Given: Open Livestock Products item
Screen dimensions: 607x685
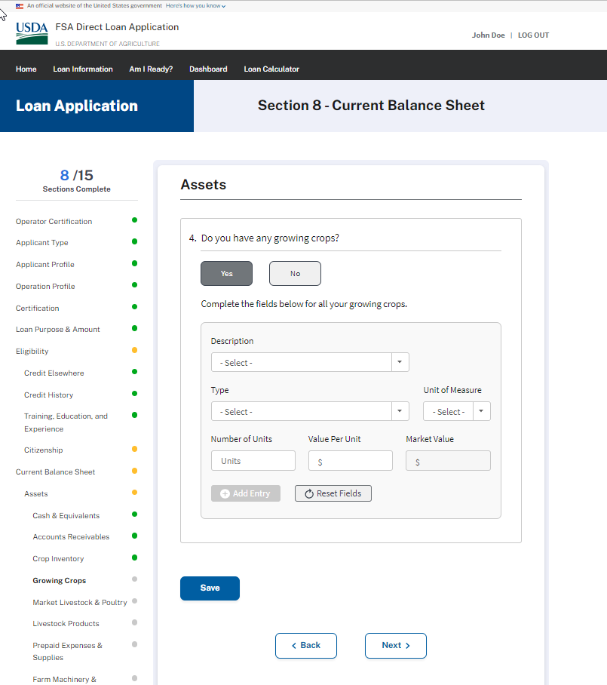Looking at the screenshot, I should coord(66,623).
